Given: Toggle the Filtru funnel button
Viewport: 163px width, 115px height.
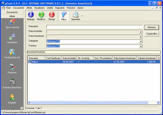Looking at the screenshot, I should 64,16.
